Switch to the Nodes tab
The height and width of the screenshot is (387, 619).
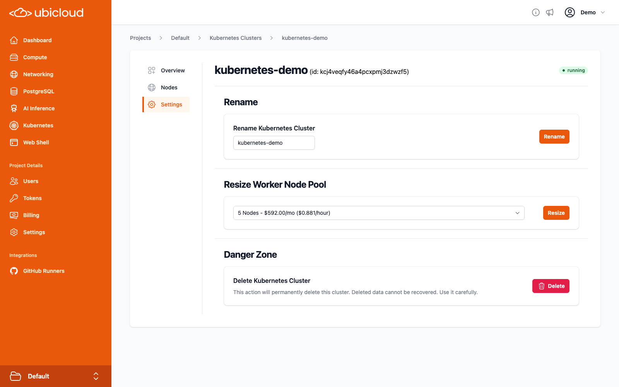[169, 87]
